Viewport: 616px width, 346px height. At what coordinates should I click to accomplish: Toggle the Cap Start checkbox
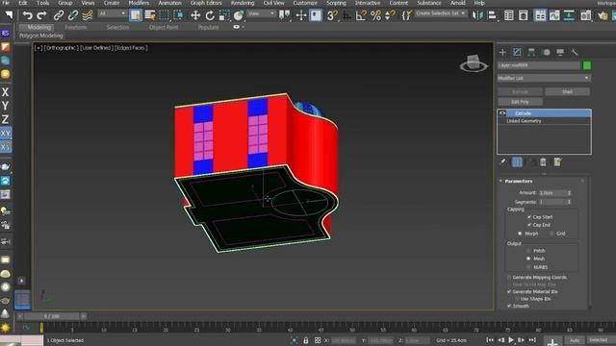pyautogui.click(x=528, y=217)
